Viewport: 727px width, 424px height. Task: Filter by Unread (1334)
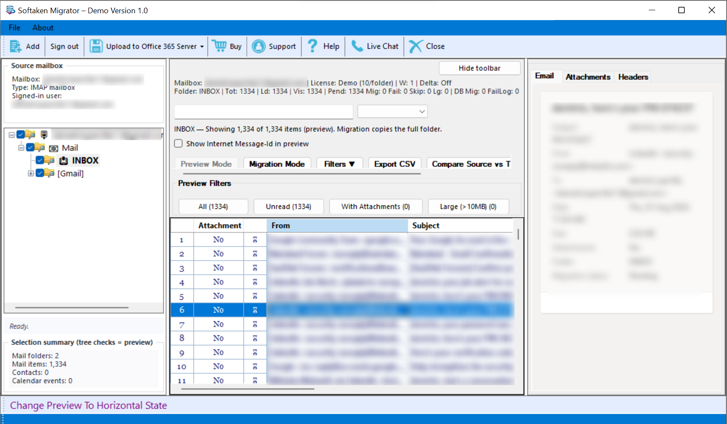pyautogui.click(x=288, y=207)
